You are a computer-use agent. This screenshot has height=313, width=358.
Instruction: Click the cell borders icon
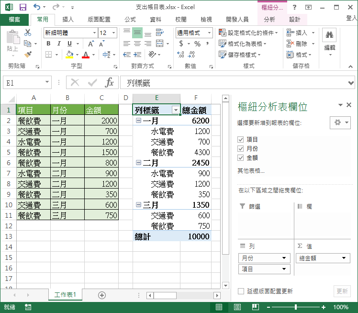pos(48,55)
